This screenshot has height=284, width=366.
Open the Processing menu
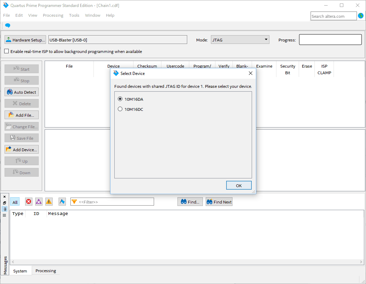(x=53, y=15)
